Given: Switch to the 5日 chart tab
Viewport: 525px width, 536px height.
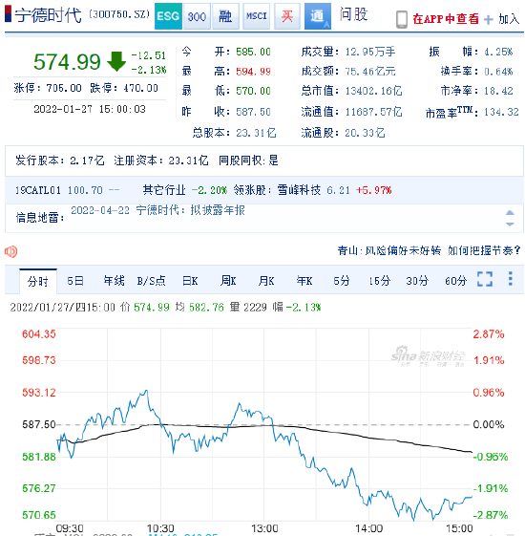Looking at the screenshot, I should pos(75,281).
